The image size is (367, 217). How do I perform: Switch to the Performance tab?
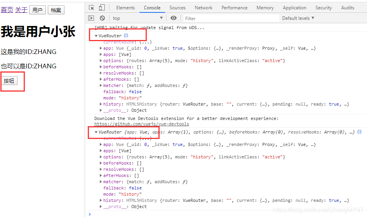coord(234,8)
